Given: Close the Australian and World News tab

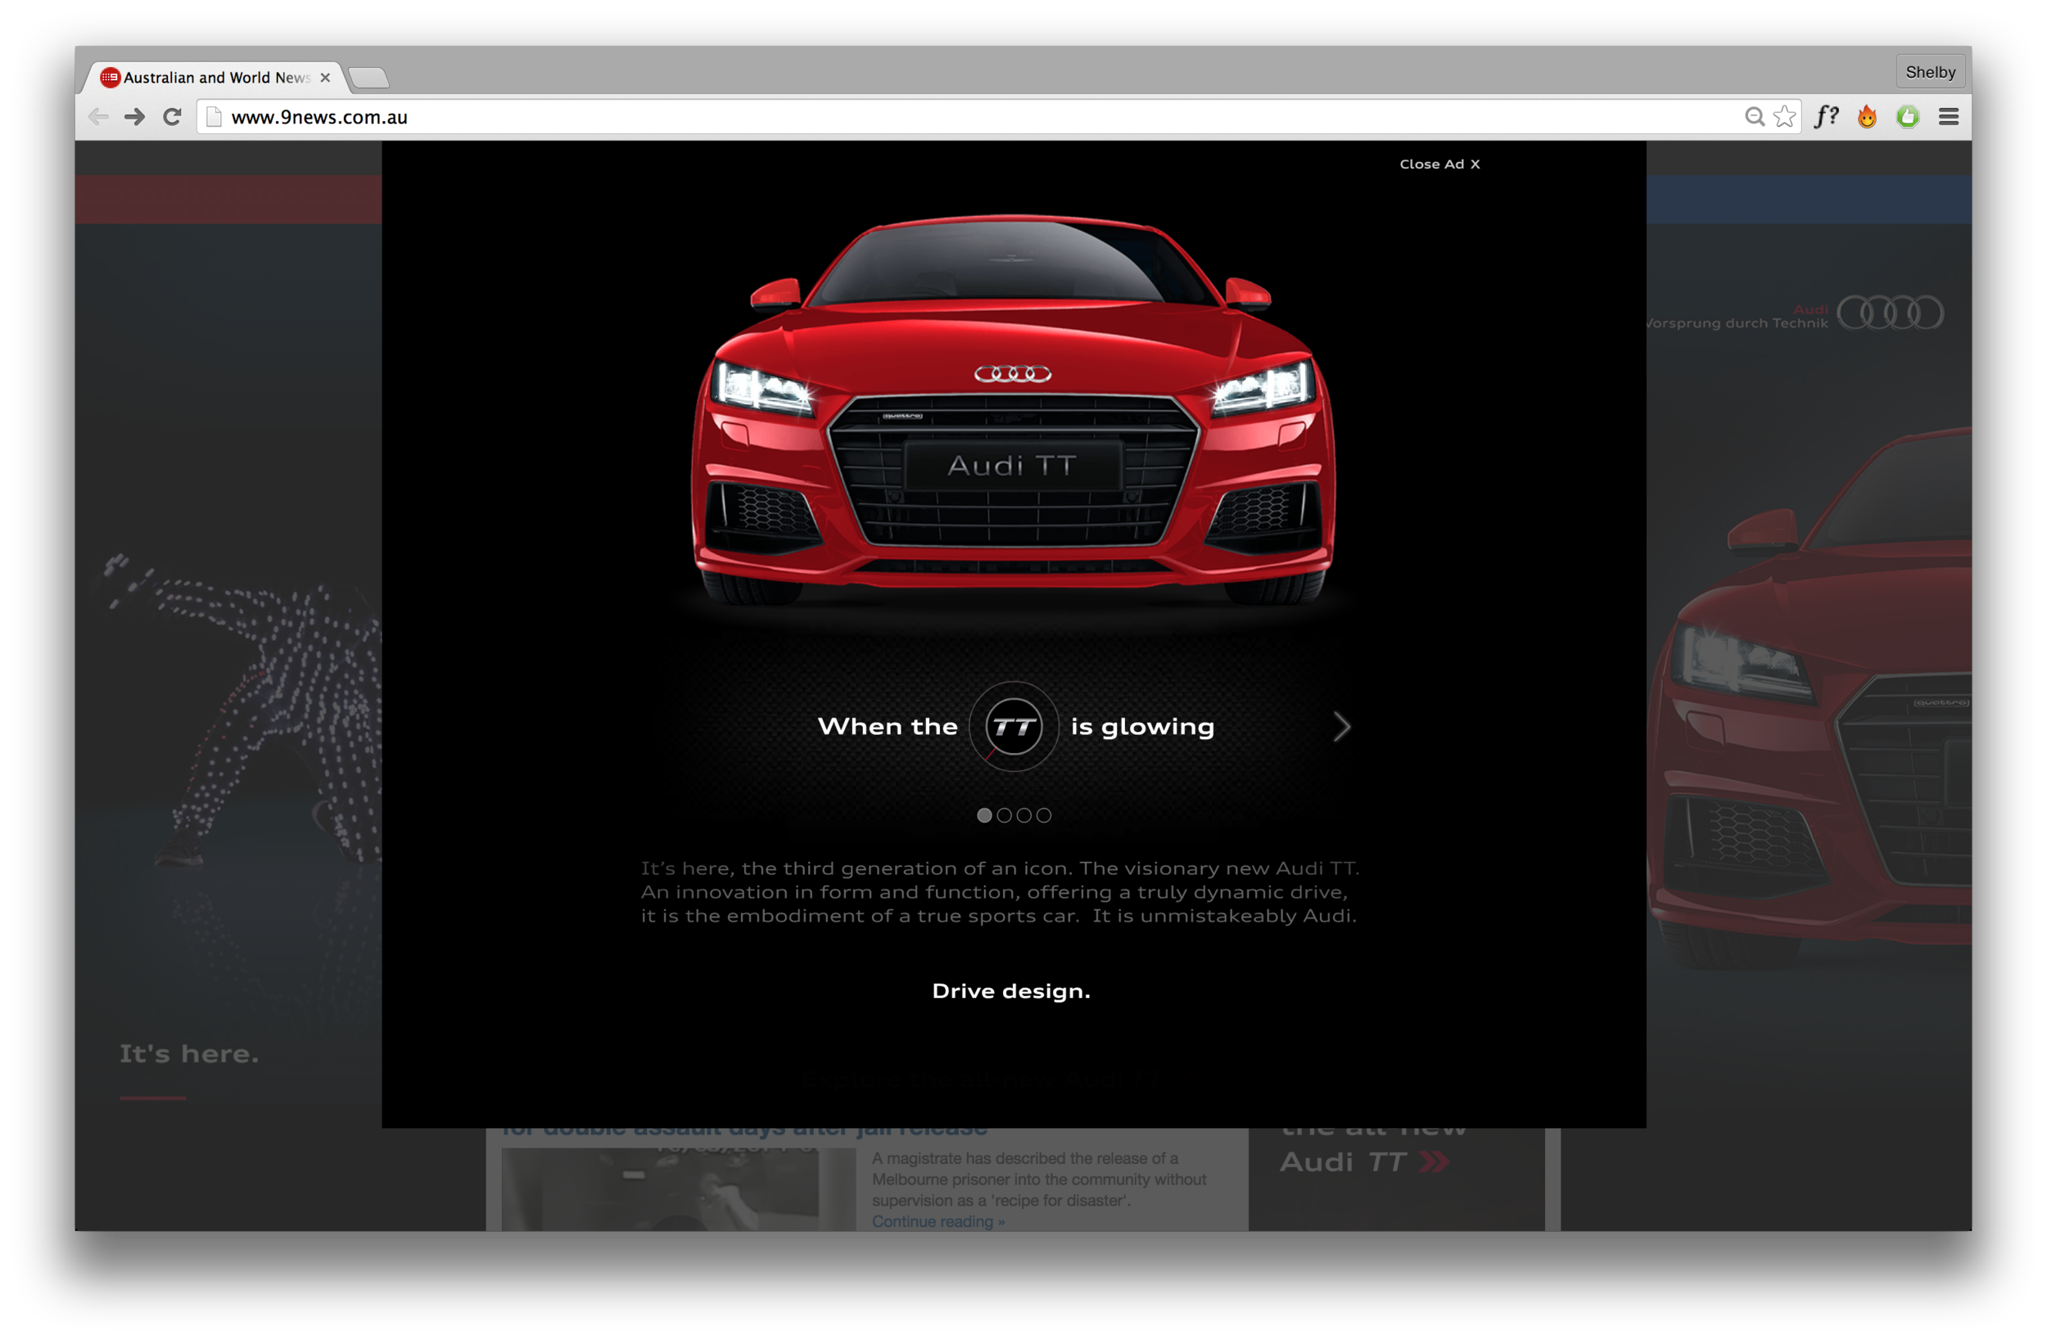Looking at the screenshot, I should click(x=325, y=78).
